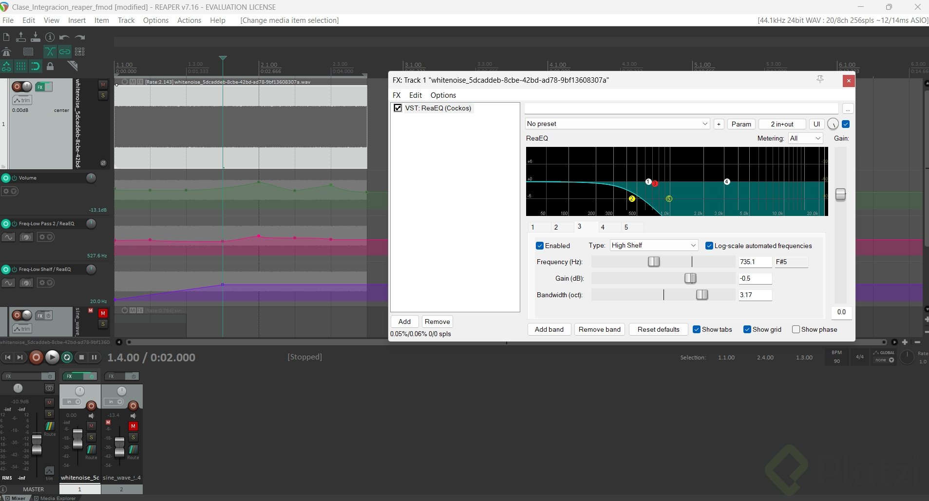Open the band Type High Shelf dropdown

pyautogui.click(x=653, y=246)
